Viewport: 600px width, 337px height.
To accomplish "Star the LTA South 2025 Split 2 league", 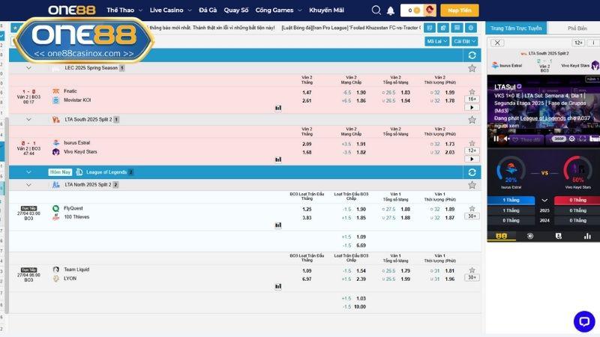I will (472, 120).
